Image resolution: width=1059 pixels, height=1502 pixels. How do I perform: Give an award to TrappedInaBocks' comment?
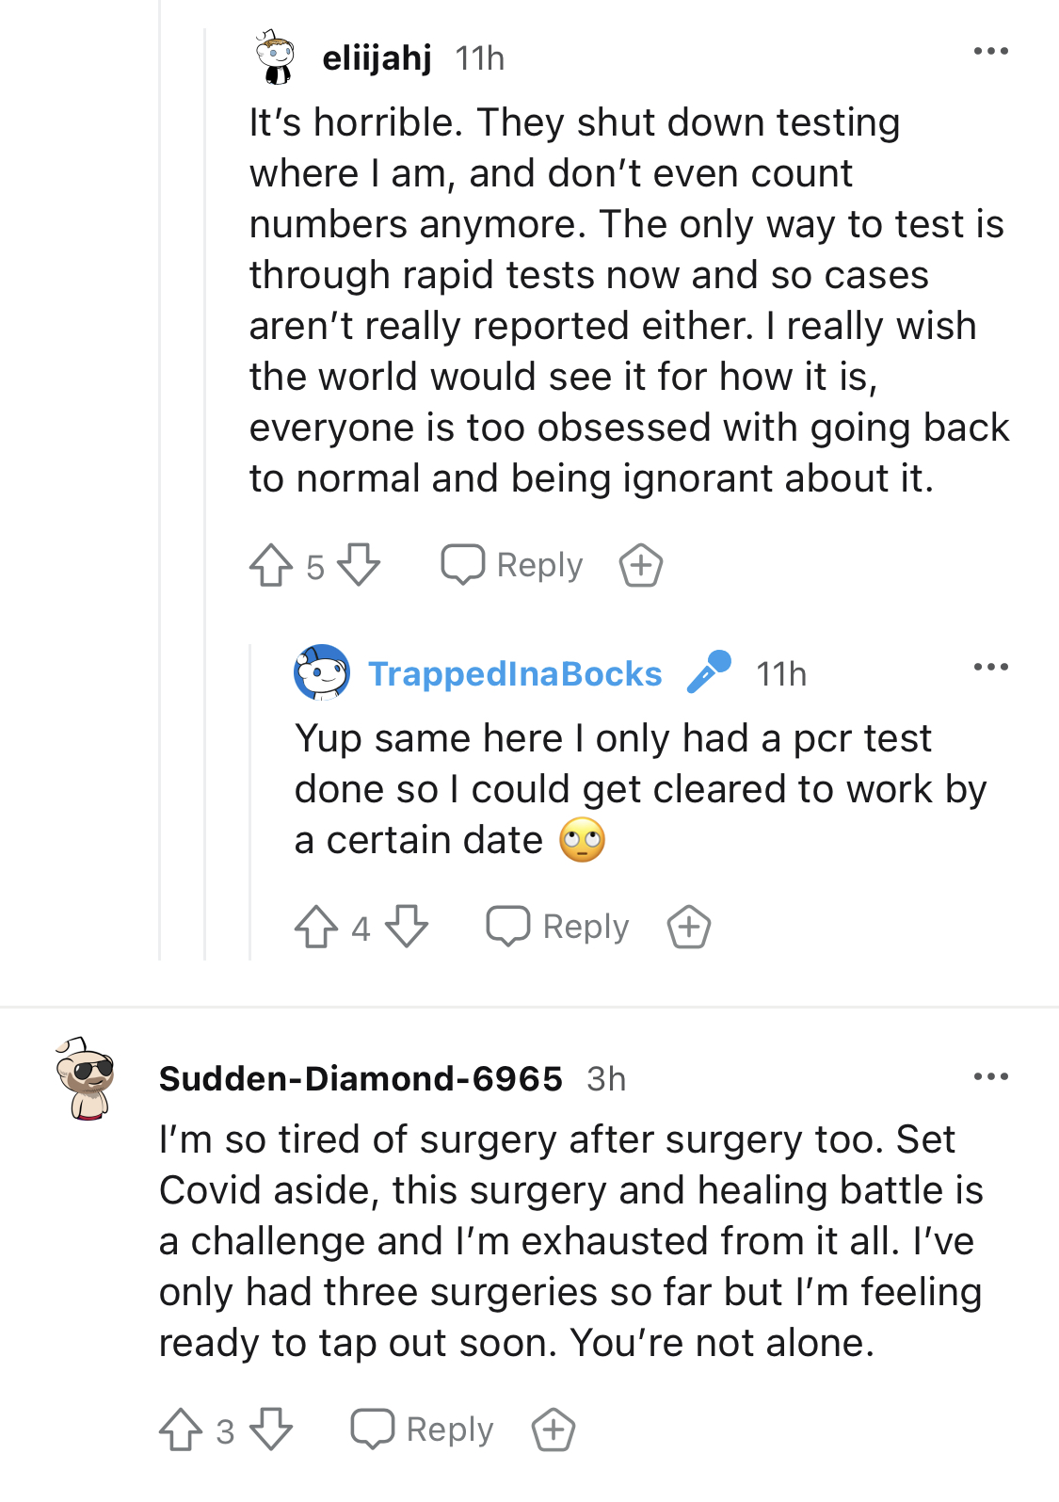point(689,928)
